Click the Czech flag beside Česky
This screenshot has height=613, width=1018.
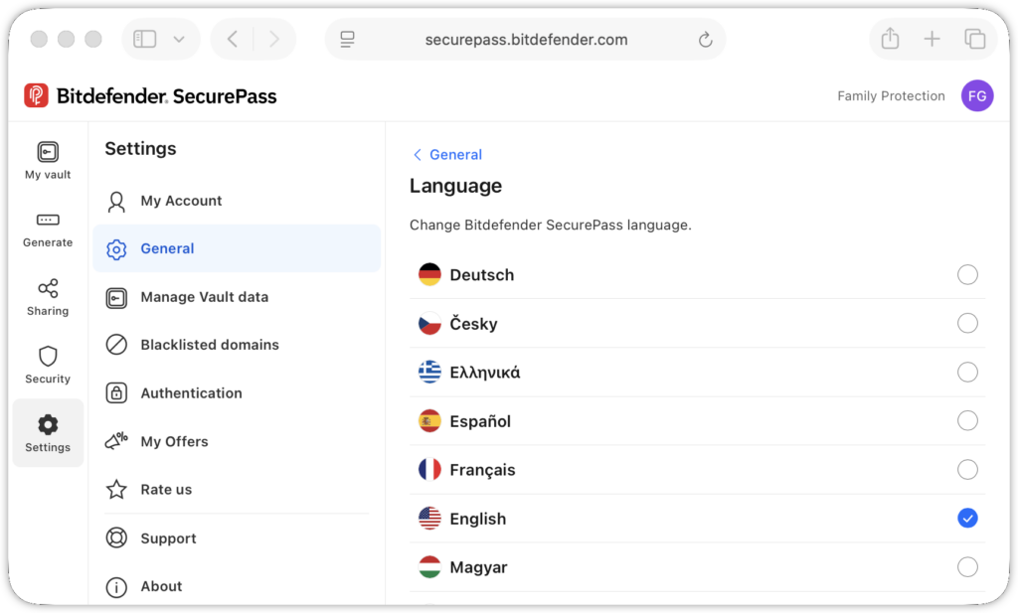pos(429,323)
